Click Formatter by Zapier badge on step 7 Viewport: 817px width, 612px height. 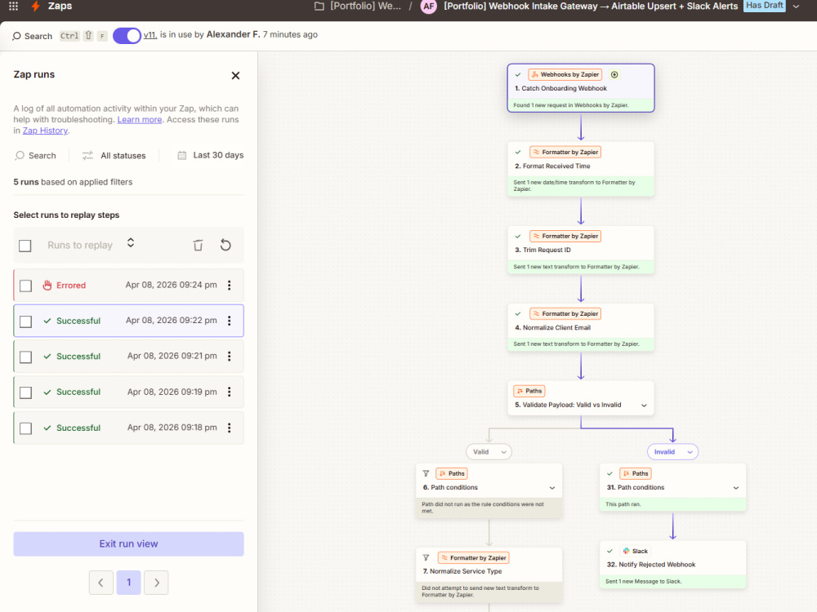point(474,558)
